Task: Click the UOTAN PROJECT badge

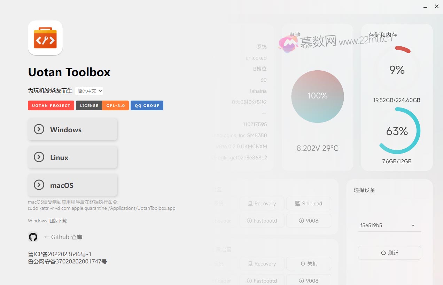Action: coord(51,105)
